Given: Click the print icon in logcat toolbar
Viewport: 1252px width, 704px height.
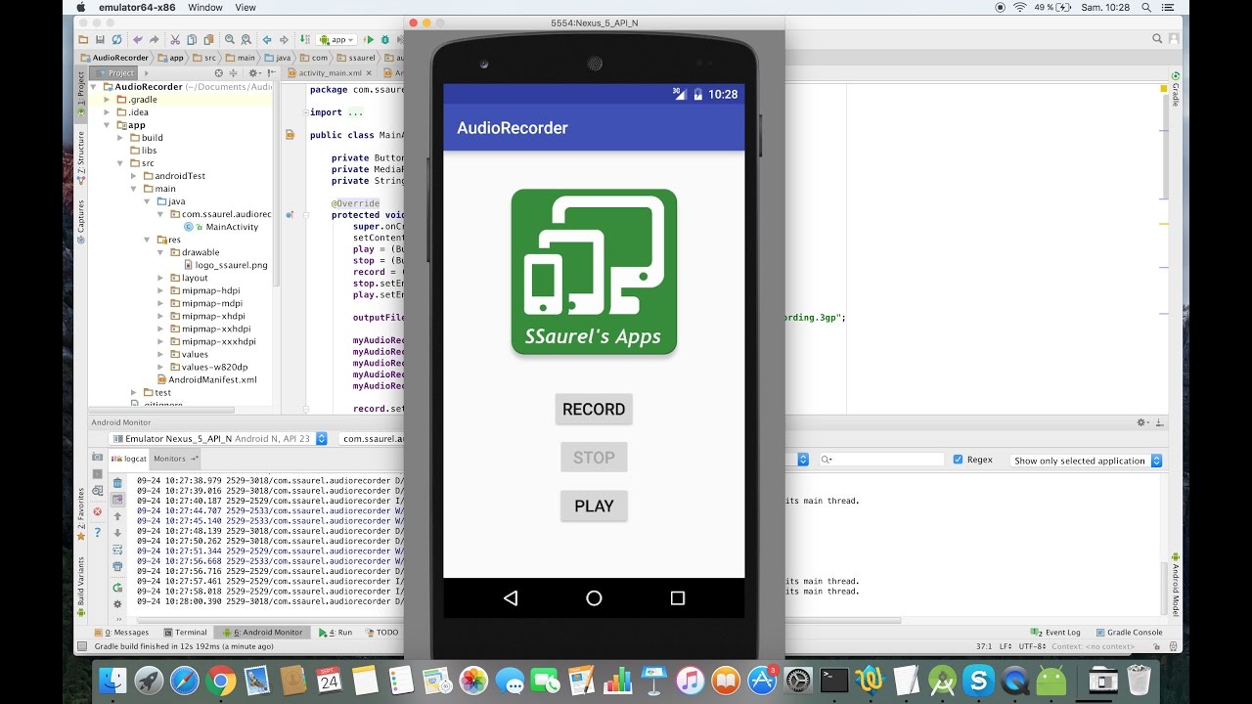Looking at the screenshot, I should click(117, 566).
